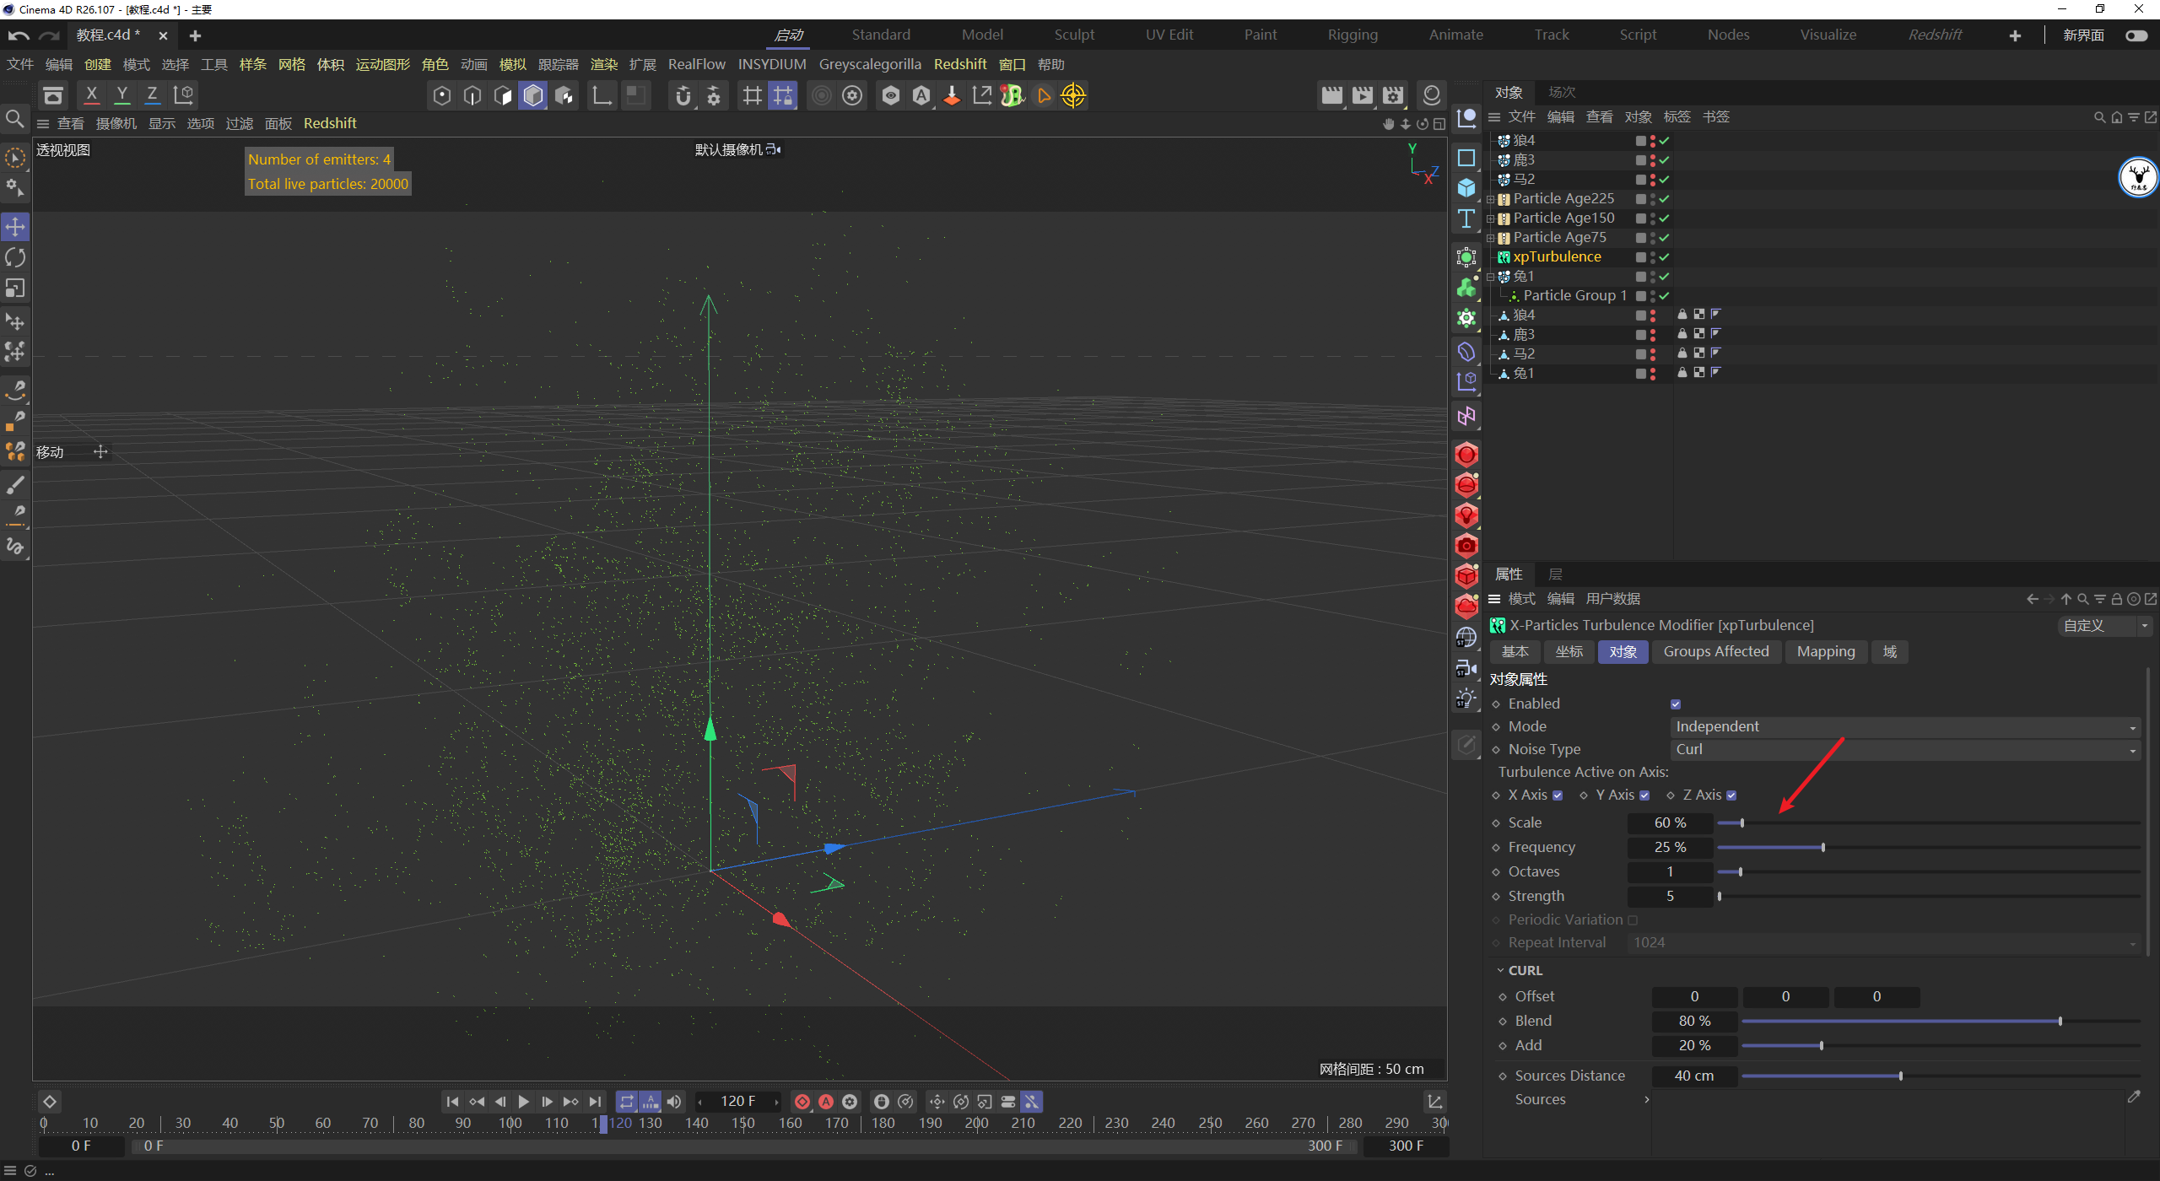Click the Scale value input field
2160x1181 pixels.
[1669, 823]
